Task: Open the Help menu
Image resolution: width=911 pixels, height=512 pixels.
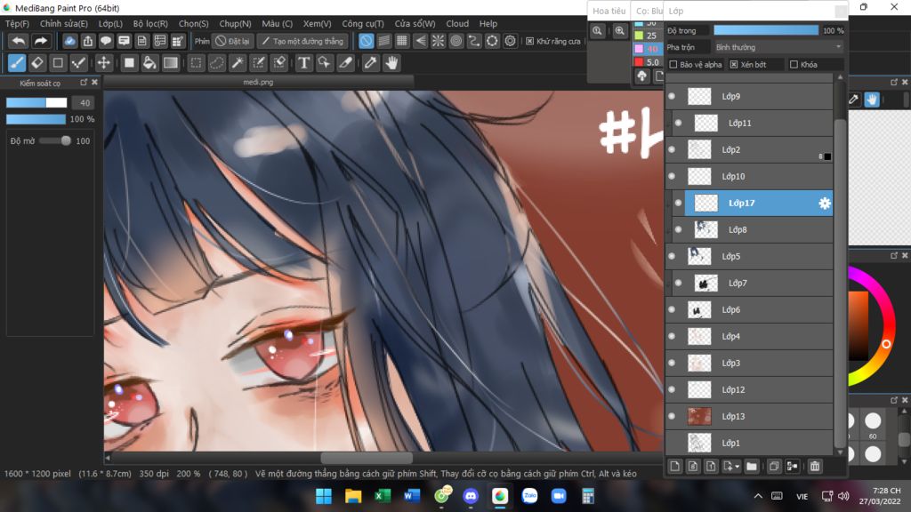Action: [488, 24]
